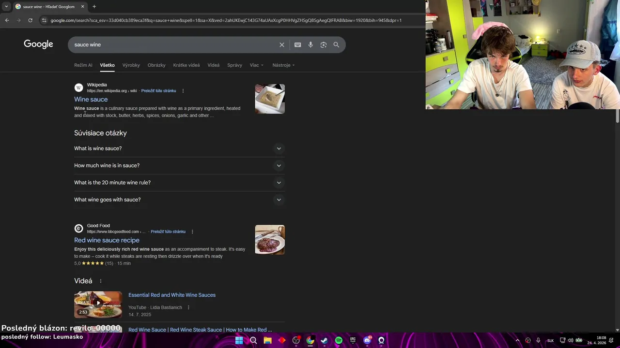Open volume control in system tray

[x=571, y=340]
